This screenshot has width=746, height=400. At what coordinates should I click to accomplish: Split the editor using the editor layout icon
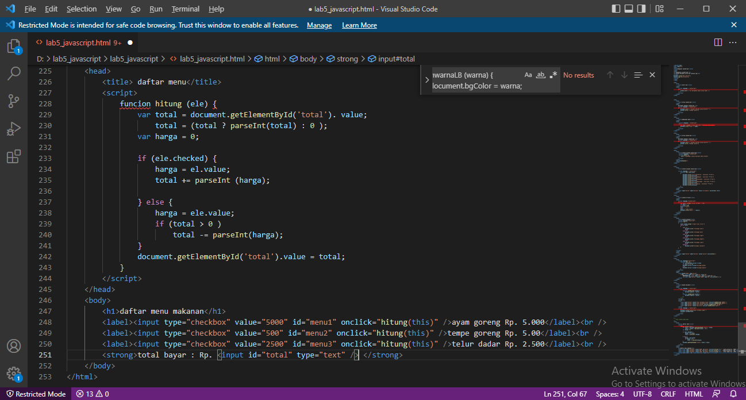tap(718, 42)
